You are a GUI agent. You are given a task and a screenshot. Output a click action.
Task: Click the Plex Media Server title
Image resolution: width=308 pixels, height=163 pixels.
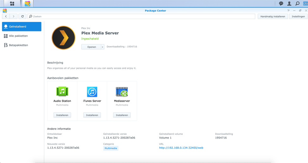tap(100, 33)
